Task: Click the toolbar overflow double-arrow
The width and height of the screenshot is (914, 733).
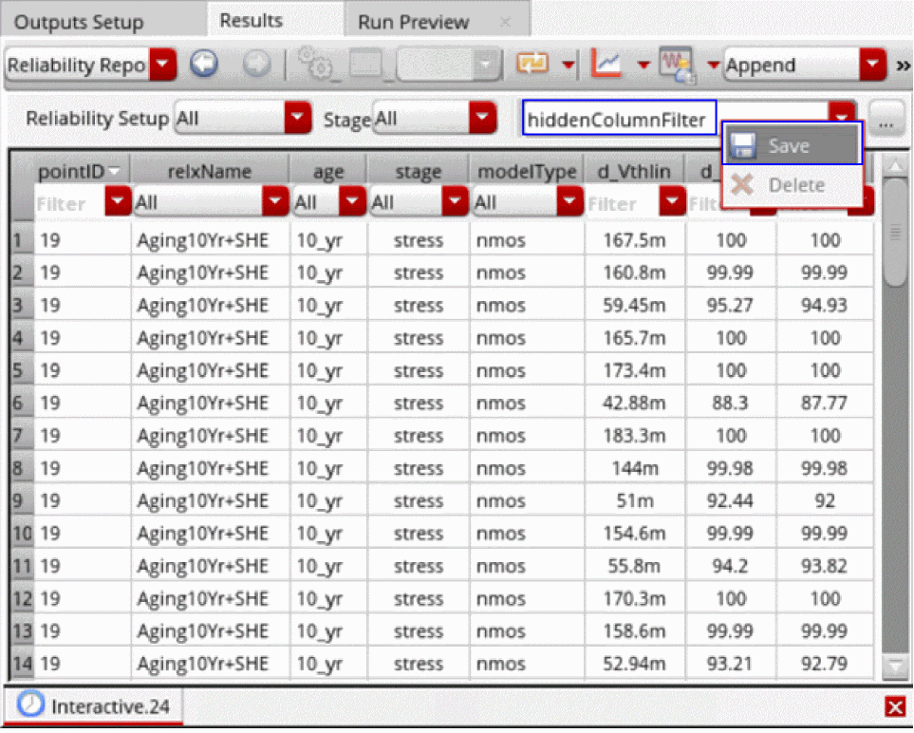Action: click(x=903, y=66)
